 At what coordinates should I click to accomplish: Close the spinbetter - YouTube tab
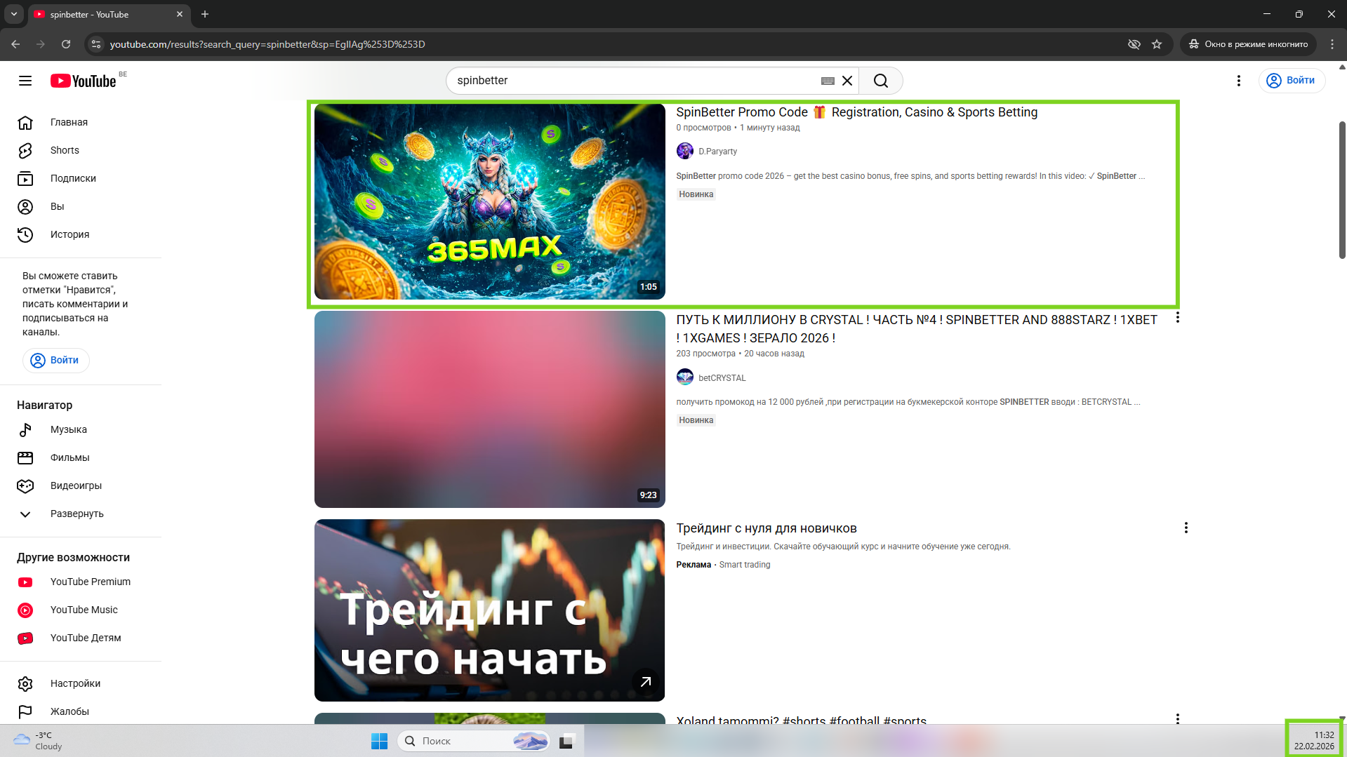tap(180, 14)
